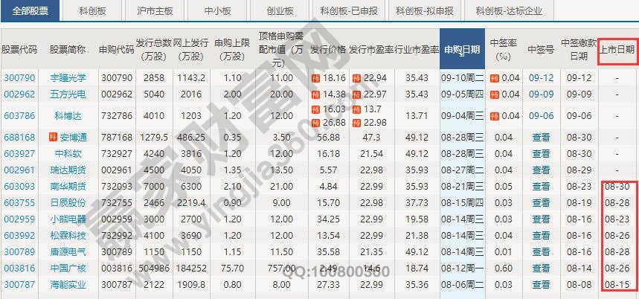Click the 预 icon beside price 14.38
Viewport: 639px width, 299px height.
[315, 94]
